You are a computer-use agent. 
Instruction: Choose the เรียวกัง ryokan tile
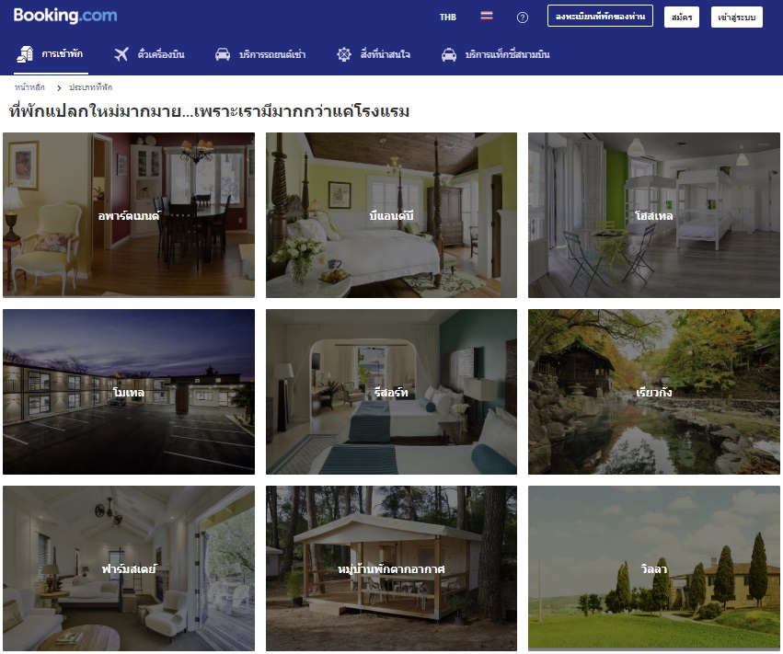click(653, 392)
